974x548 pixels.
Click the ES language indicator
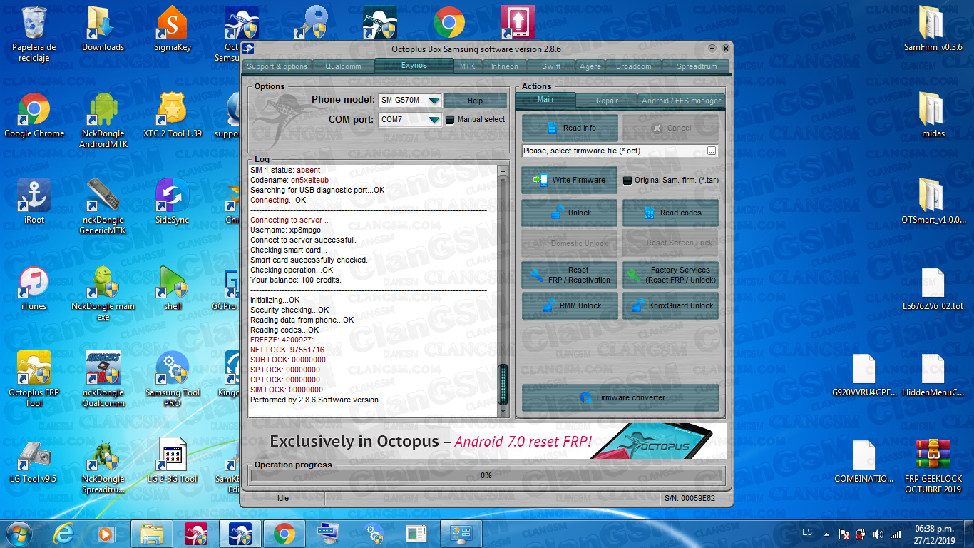[x=807, y=533]
